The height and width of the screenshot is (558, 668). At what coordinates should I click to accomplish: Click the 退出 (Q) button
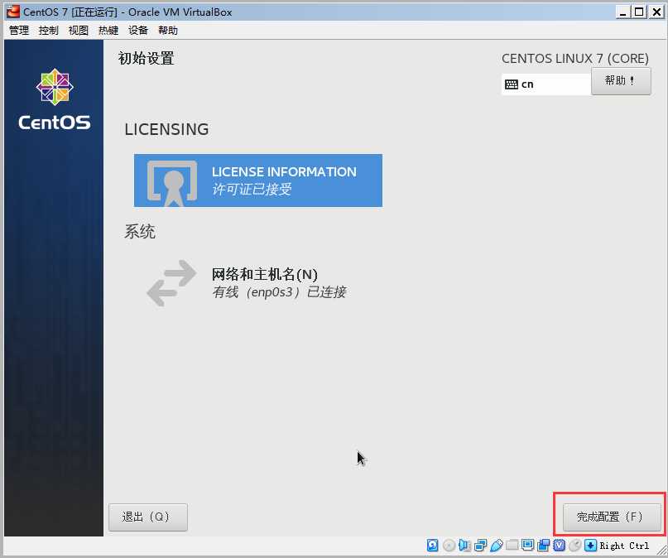(148, 517)
